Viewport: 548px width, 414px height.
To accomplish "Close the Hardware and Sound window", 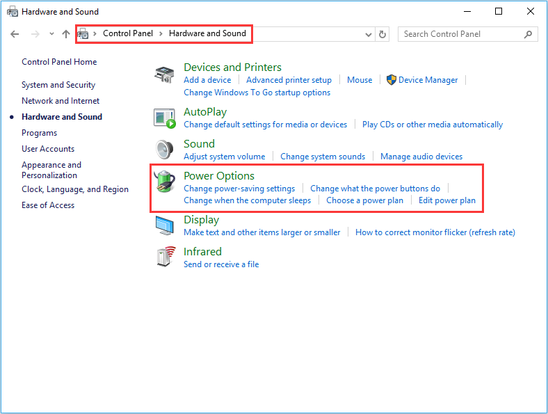I will pos(530,12).
